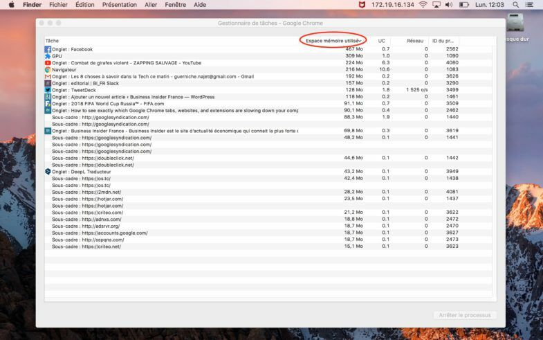This screenshot has width=543, height=340.
Task: Select the 'Sous-cadre : https://criteo.net/' row
Action: click(268, 247)
